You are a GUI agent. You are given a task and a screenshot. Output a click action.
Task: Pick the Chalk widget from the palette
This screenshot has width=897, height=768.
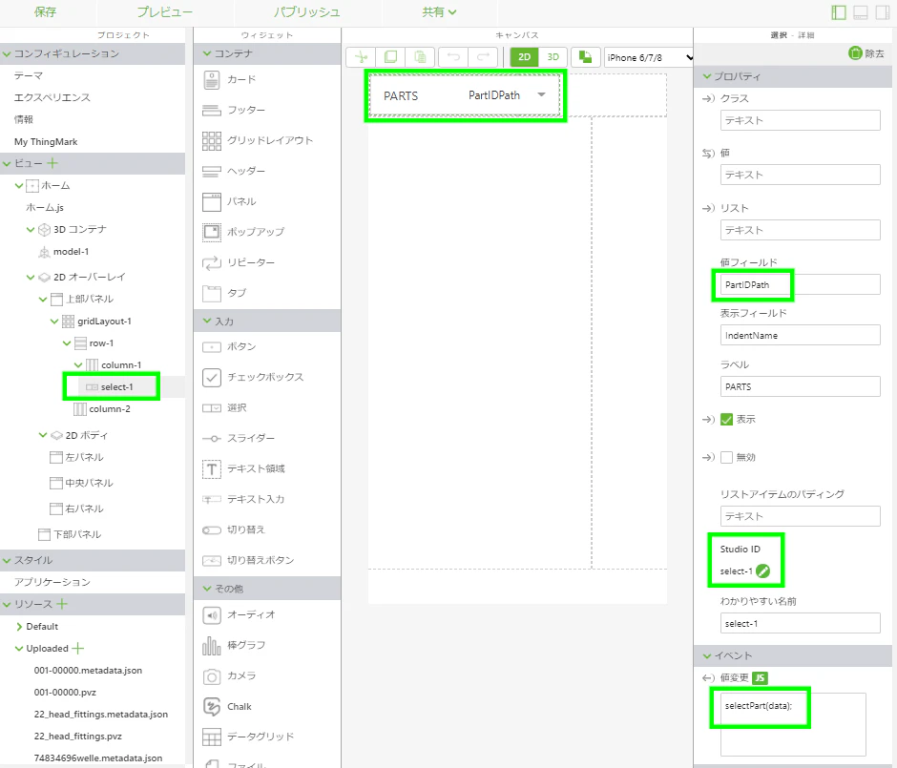point(227,707)
